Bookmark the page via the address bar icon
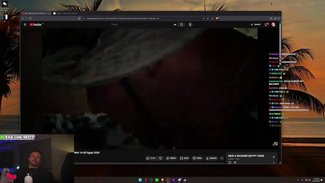 (79, 18)
